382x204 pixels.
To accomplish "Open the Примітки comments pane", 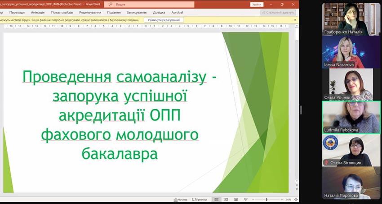I will 199,200.
